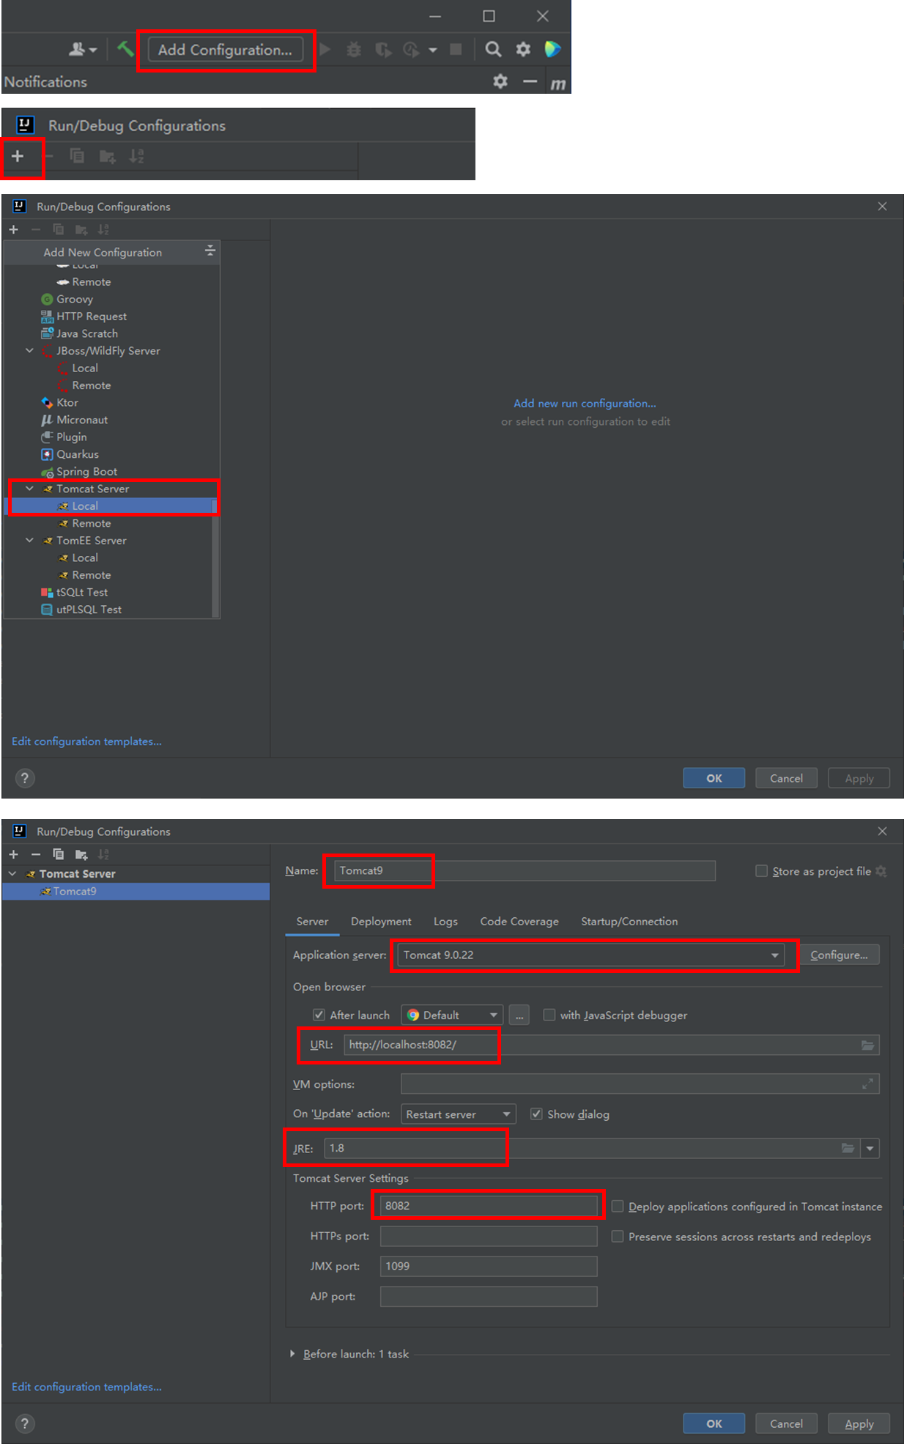Open Application server Tomcat 9.0.22 dropdown
904x1444 pixels.
(x=590, y=955)
